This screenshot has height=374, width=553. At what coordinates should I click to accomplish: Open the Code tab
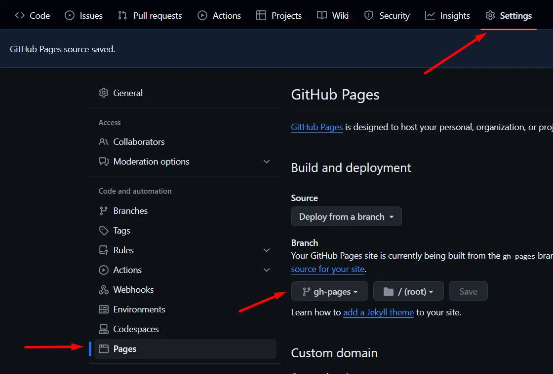click(32, 15)
